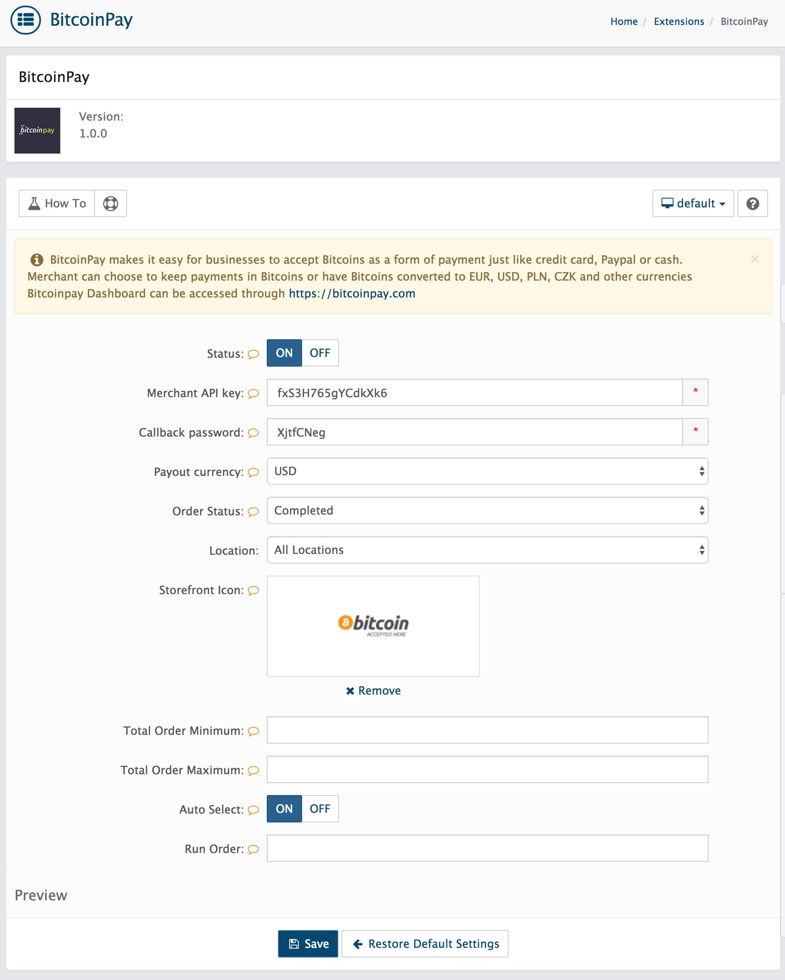This screenshot has width=785, height=980.
Task: Click the Run Order help bubble
Action: (253, 849)
